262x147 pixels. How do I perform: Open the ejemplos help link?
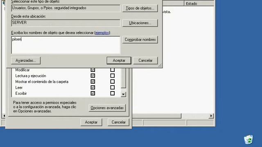102,33
